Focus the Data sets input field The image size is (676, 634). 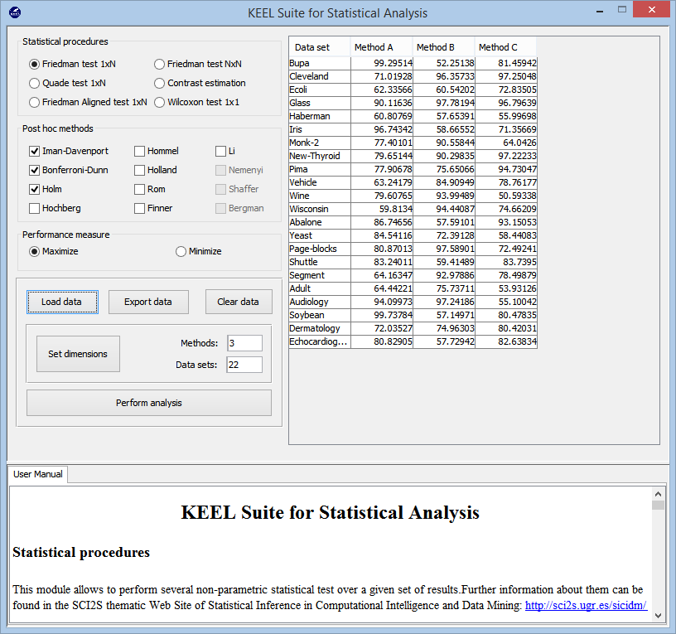(244, 365)
